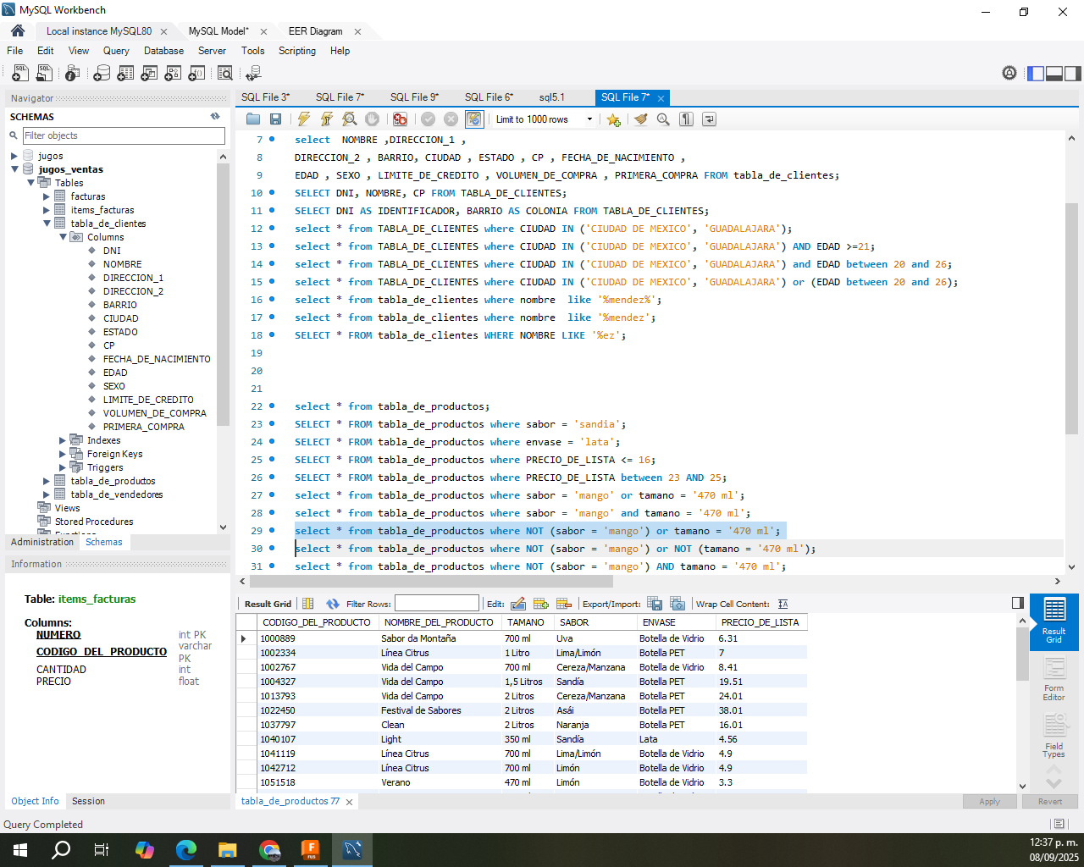Toggle wrap cell content in grid
Viewport: 1084px width, 867px height.
tap(783, 604)
